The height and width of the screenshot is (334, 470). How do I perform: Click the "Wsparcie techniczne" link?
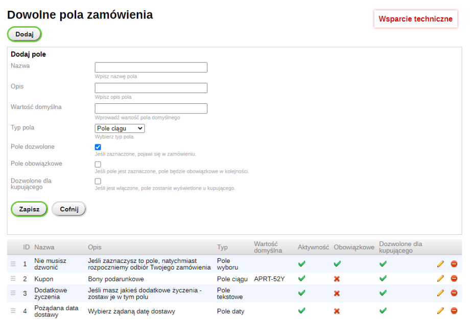[415, 19]
